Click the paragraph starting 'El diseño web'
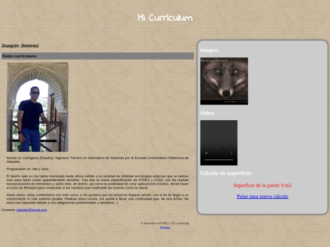This screenshot has width=330, height=247. tap(97, 182)
